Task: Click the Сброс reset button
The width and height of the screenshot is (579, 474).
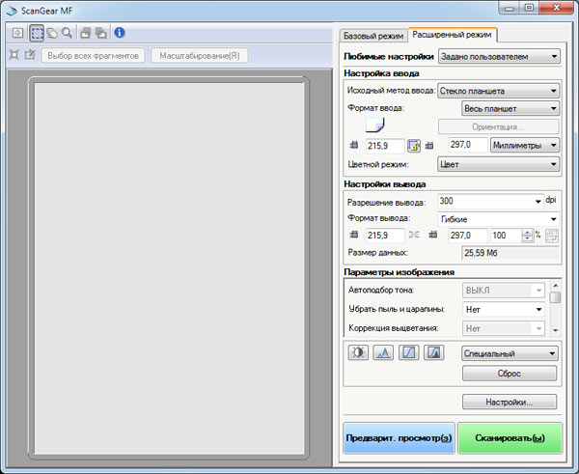Action: point(510,374)
